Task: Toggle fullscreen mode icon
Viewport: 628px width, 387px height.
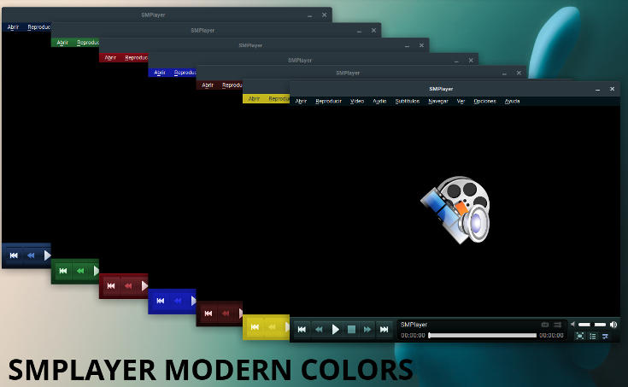Action: tap(579, 336)
